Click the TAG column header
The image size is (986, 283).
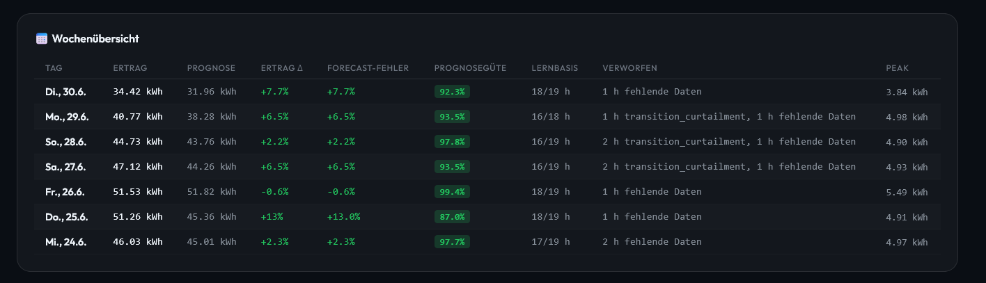pyautogui.click(x=54, y=68)
